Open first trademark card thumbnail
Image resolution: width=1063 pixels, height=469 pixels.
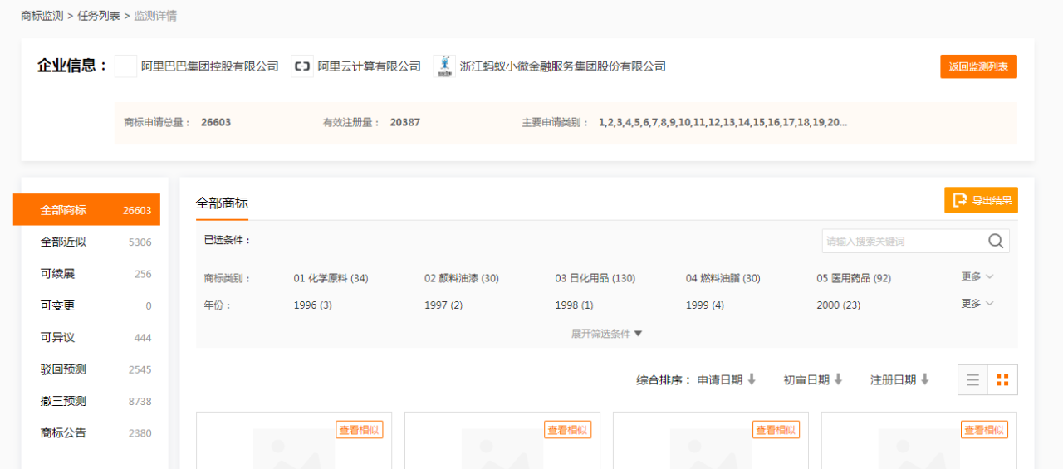point(294,449)
